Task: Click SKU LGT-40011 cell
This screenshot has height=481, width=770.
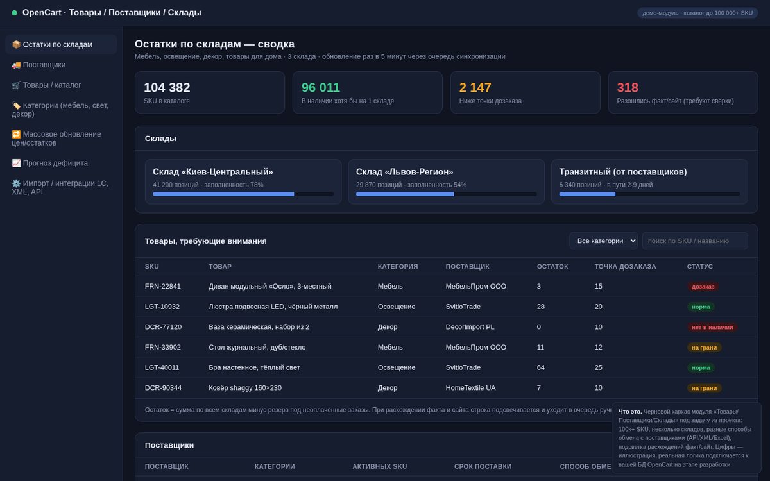Action: pyautogui.click(x=162, y=367)
